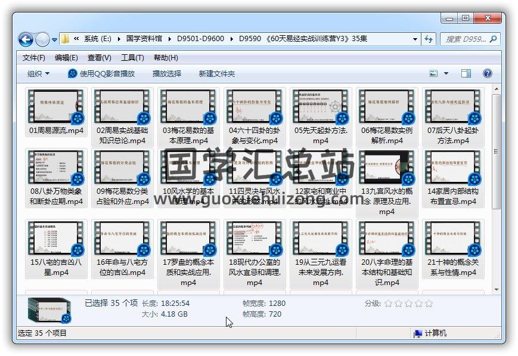Open the 工具(T) menu
The image size is (518, 356).
[132, 58]
